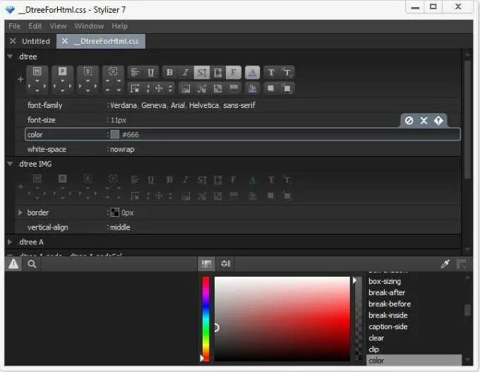Viewport: 480px width, 372px height.
Task: Open the Edit menu
Action: (35, 26)
